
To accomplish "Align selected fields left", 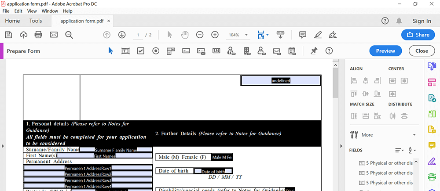I will 354,81.
